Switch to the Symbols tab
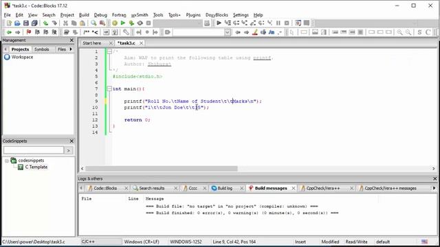 click(x=41, y=49)
